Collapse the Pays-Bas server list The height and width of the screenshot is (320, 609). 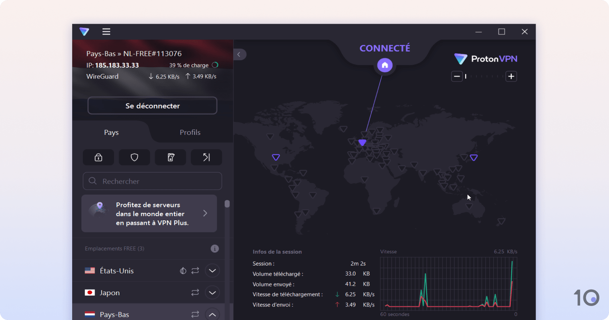click(212, 314)
